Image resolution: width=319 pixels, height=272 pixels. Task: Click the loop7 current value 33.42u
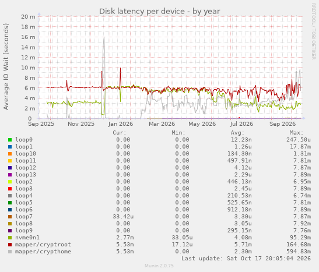click(123, 217)
